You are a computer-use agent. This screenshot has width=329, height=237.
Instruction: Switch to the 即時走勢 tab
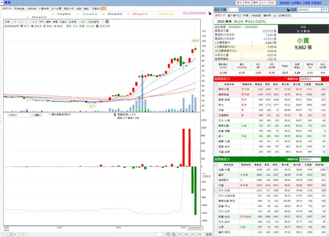(x=19, y=8)
